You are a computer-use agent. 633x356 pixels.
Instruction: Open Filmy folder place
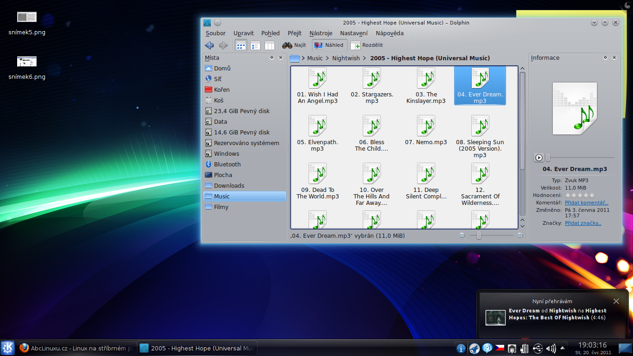click(245, 207)
